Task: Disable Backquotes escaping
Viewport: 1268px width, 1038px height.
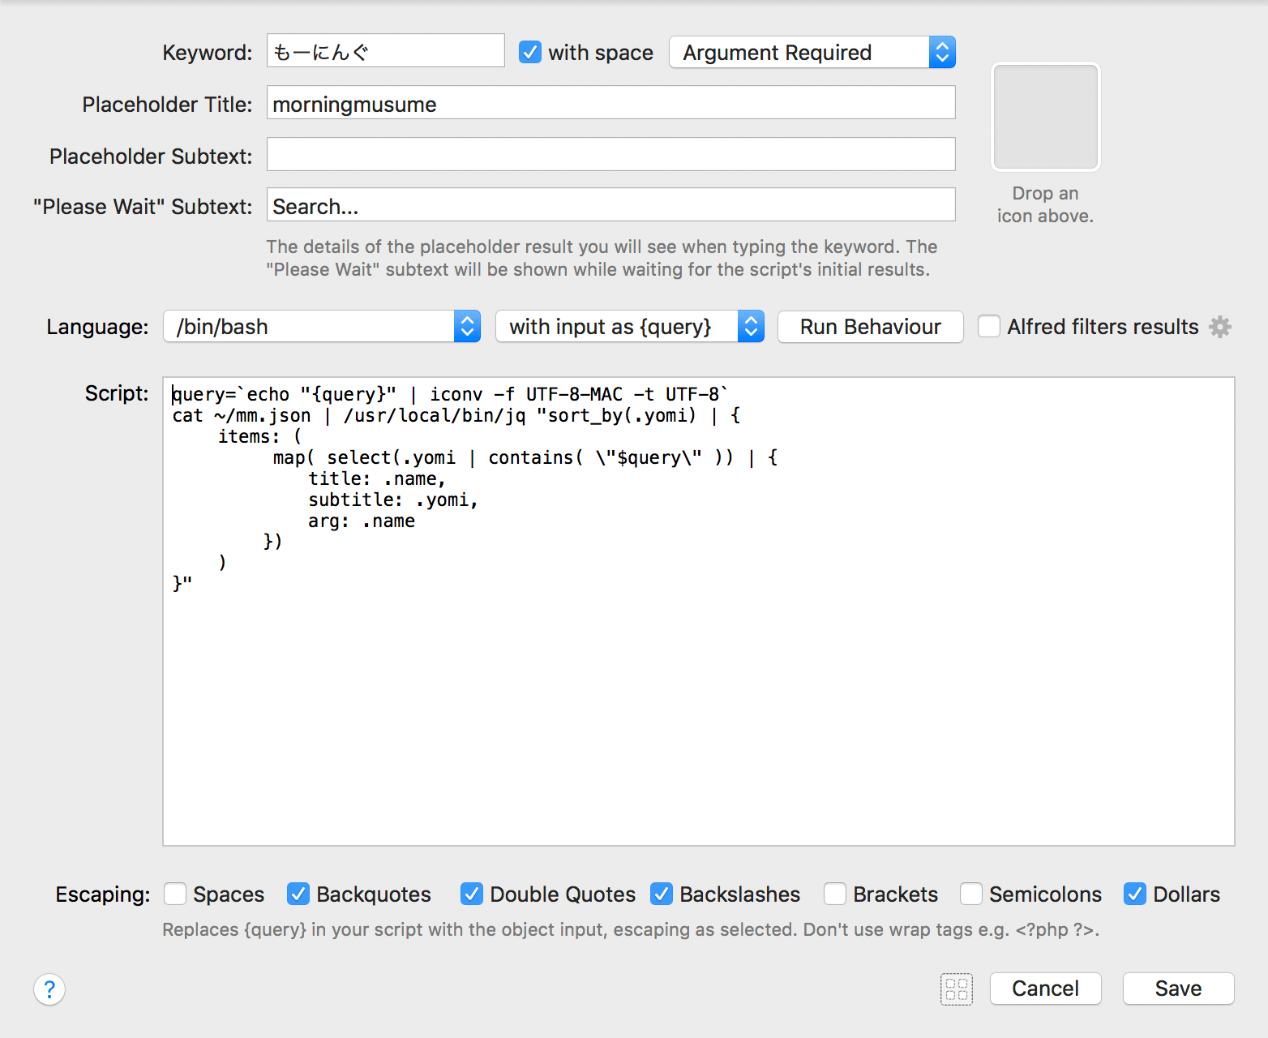Action: coord(298,894)
